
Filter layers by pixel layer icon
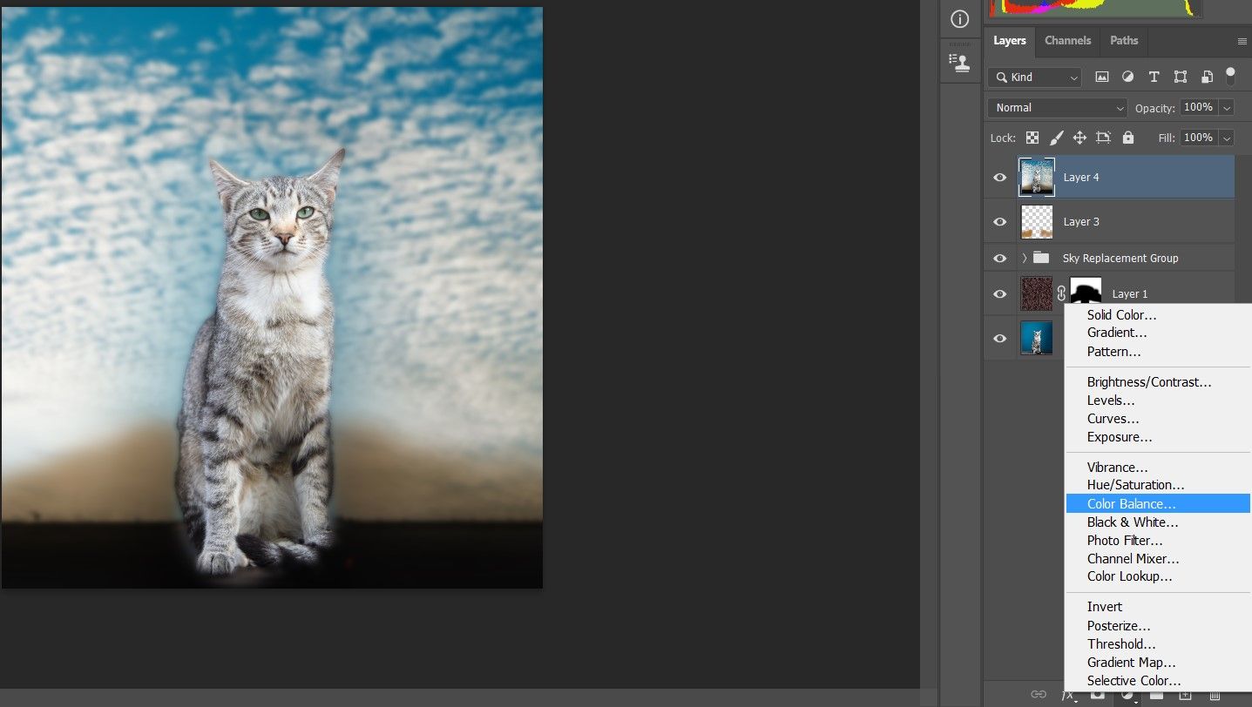click(x=1102, y=77)
